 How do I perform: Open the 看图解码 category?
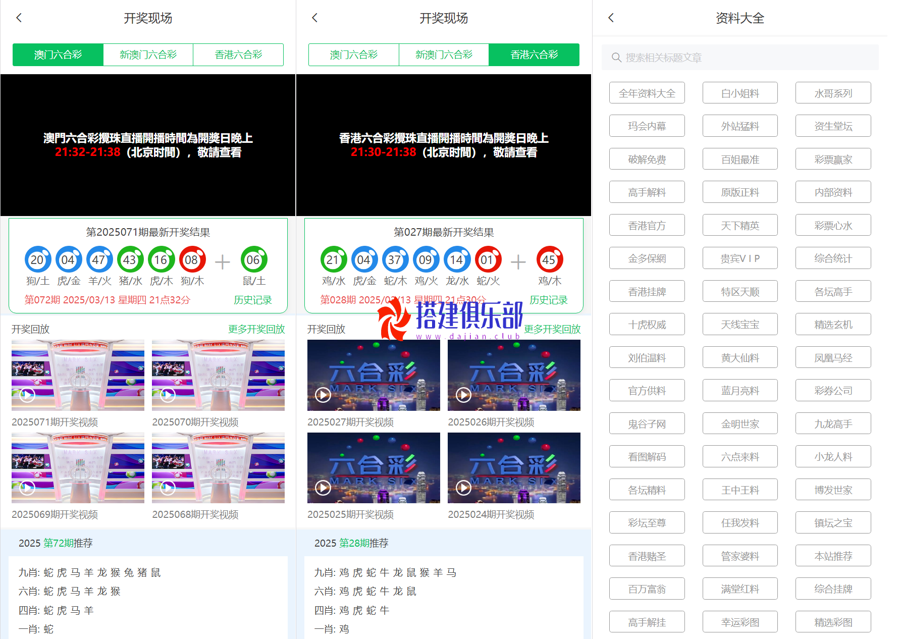point(647,456)
